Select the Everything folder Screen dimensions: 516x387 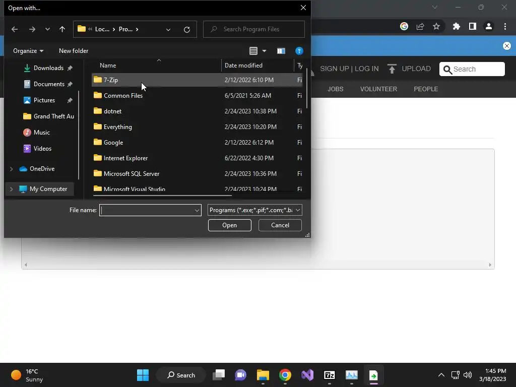tap(197, 127)
